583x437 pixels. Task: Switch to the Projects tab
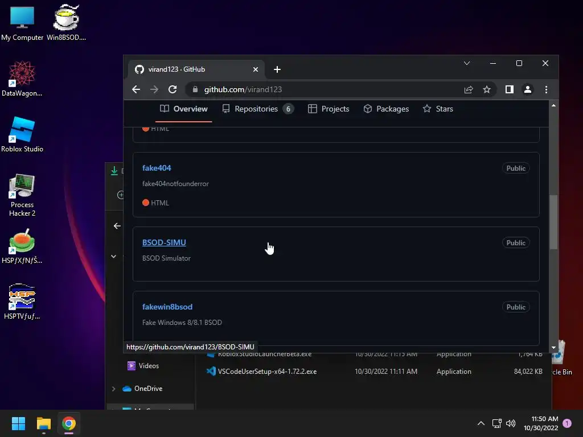[x=329, y=109]
